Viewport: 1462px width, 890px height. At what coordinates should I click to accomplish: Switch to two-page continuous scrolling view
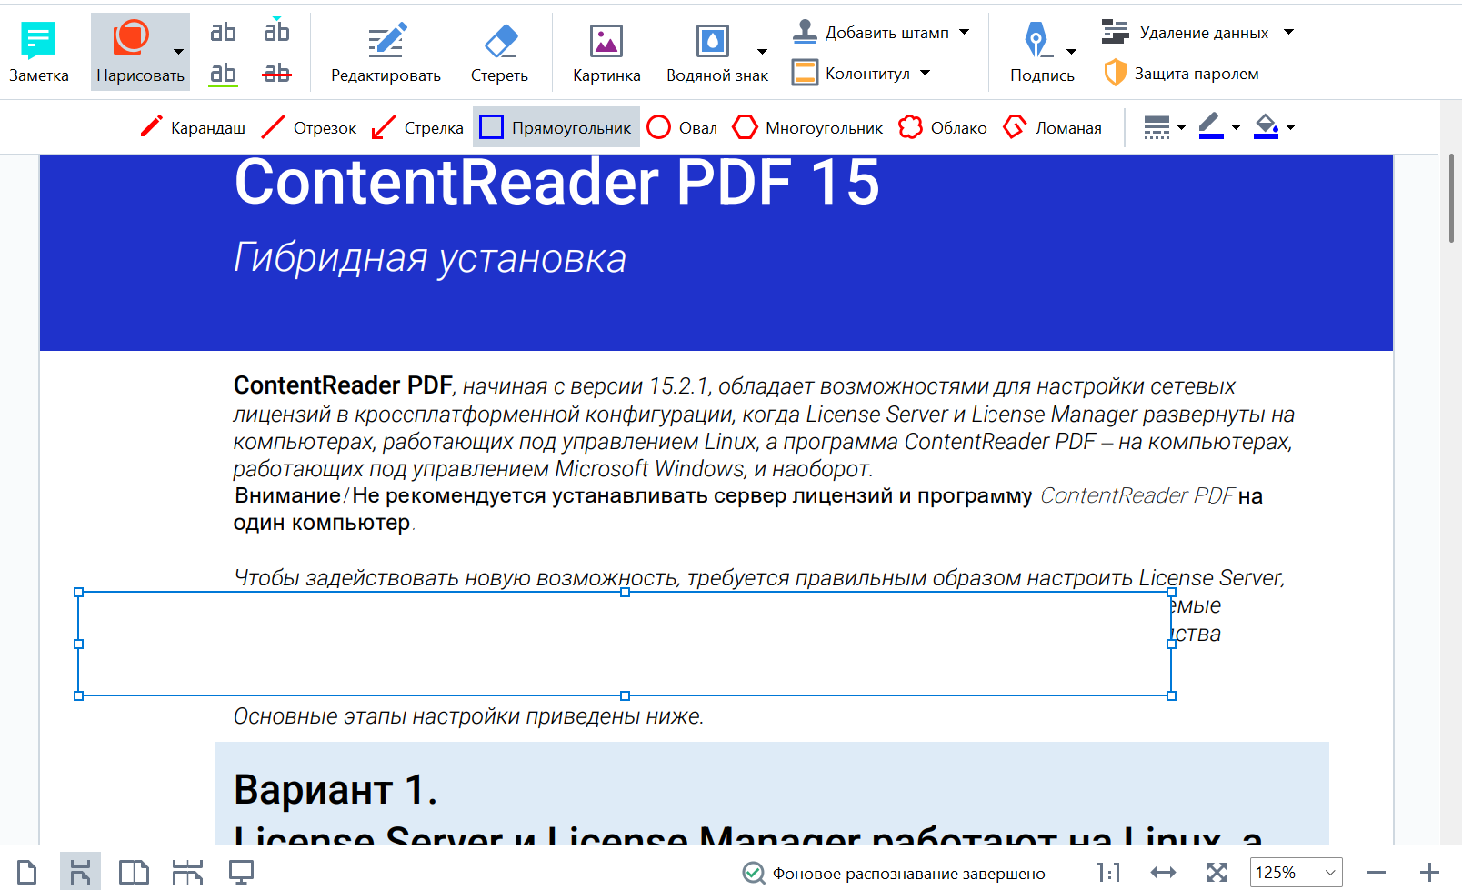[x=187, y=873]
